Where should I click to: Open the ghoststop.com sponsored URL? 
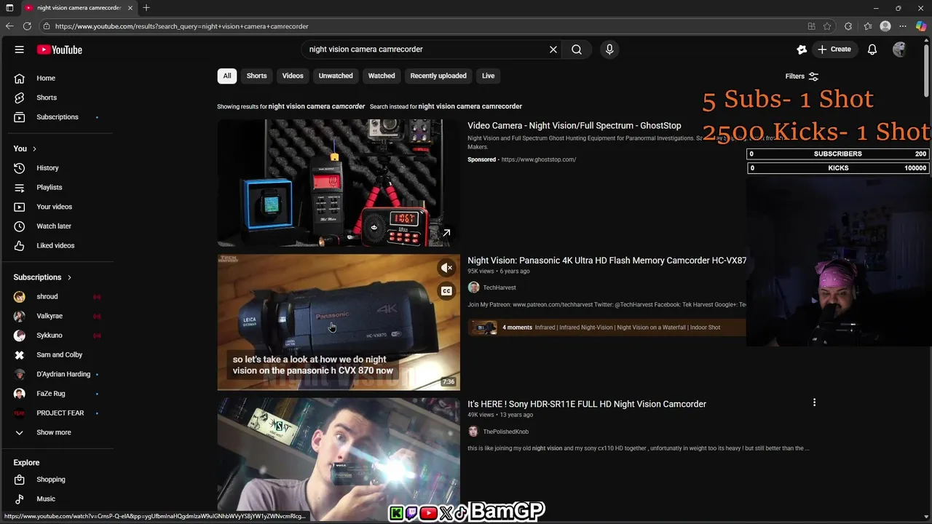pos(539,159)
